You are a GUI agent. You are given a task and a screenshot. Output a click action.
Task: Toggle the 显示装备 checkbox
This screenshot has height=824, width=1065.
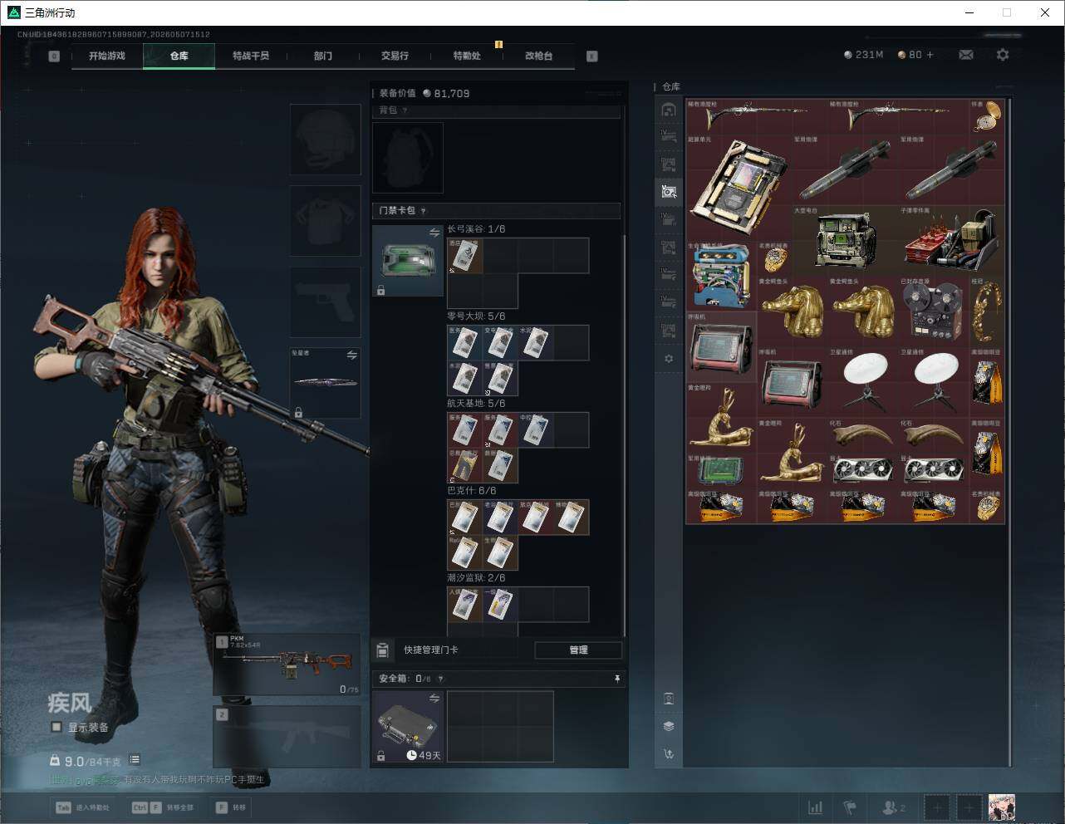56,727
